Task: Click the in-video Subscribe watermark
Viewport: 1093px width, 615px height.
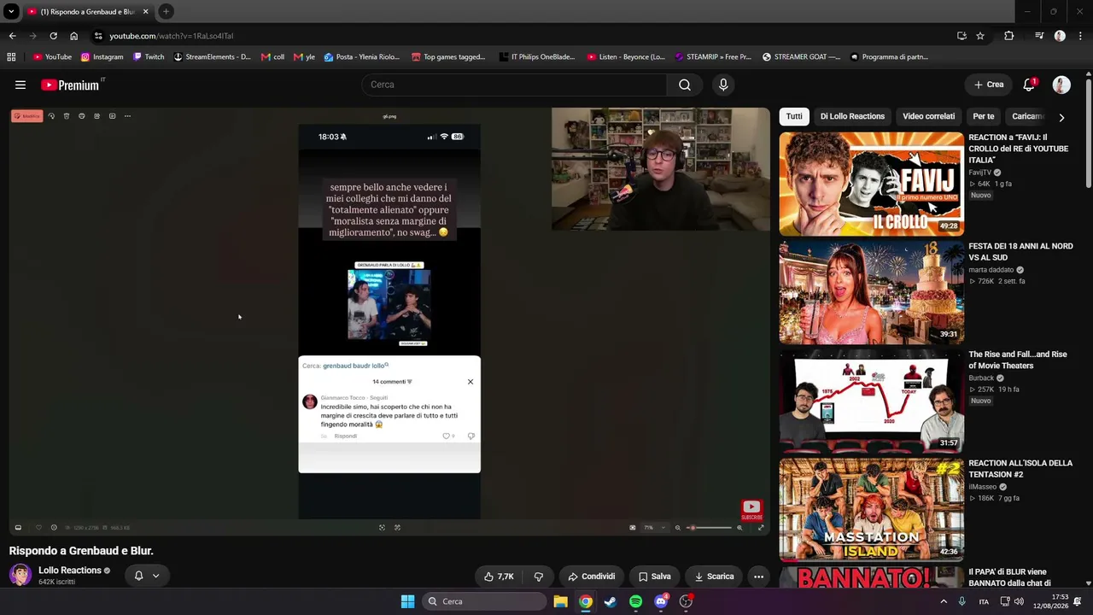Action: point(751,510)
